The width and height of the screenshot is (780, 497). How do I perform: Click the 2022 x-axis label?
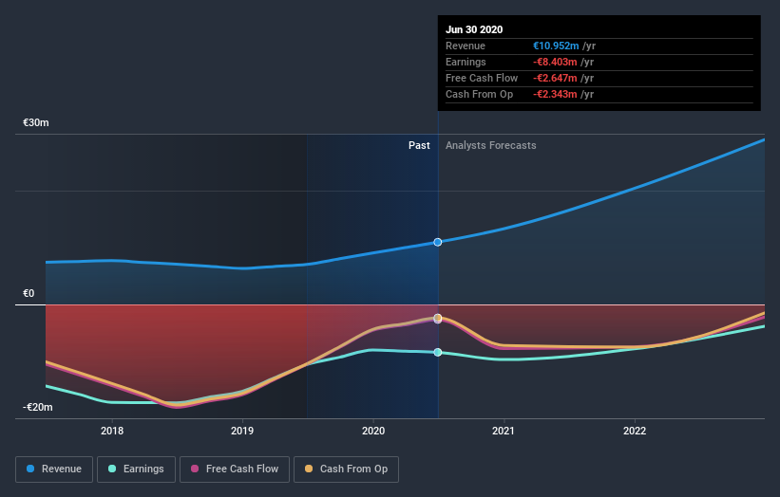click(635, 431)
